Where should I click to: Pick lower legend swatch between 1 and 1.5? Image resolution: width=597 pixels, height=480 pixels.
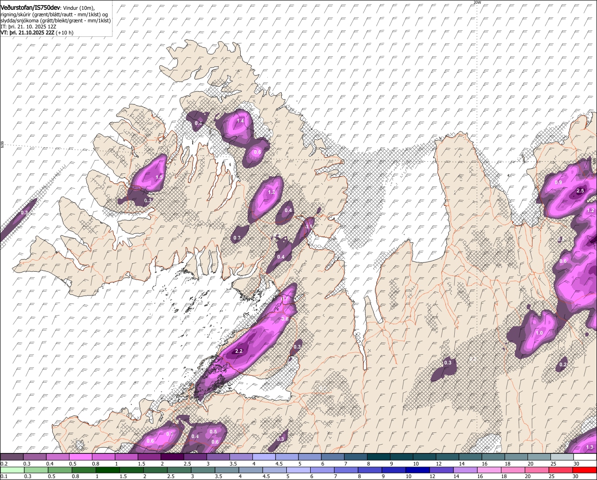[107, 470]
